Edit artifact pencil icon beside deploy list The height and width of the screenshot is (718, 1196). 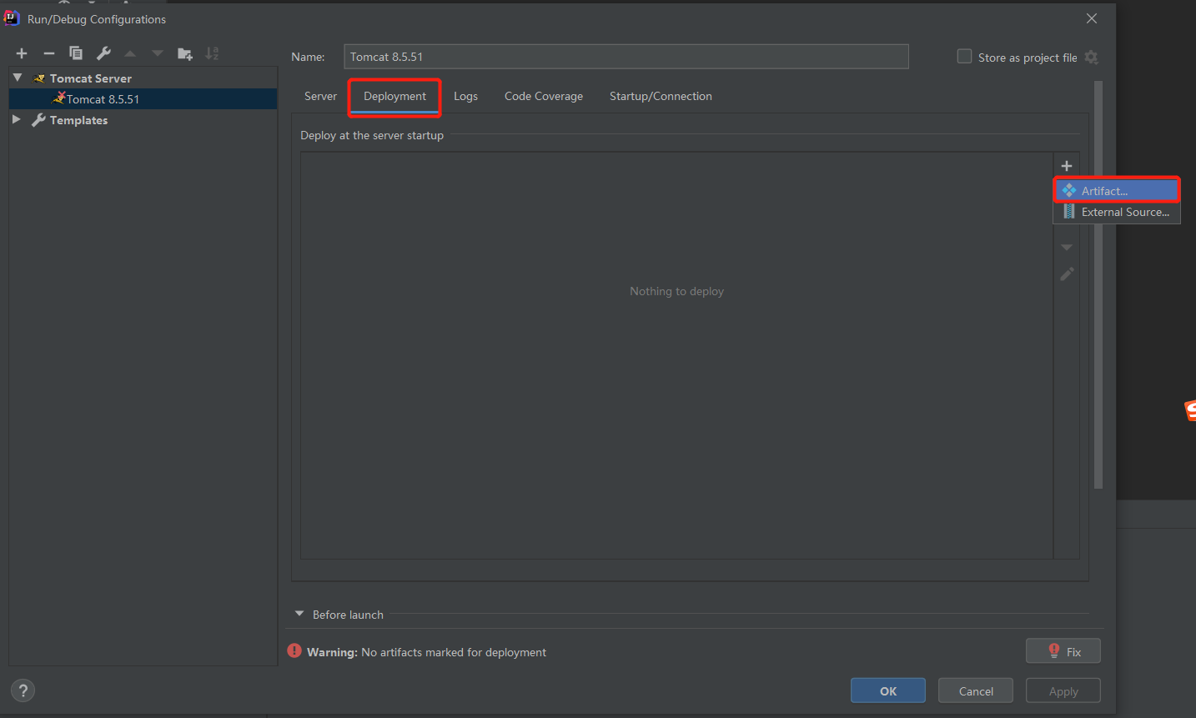click(1067, 274)
